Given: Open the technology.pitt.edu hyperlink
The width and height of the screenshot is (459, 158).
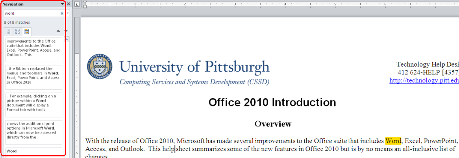Looking at the screenshot, I should click(x=424, y=80).
